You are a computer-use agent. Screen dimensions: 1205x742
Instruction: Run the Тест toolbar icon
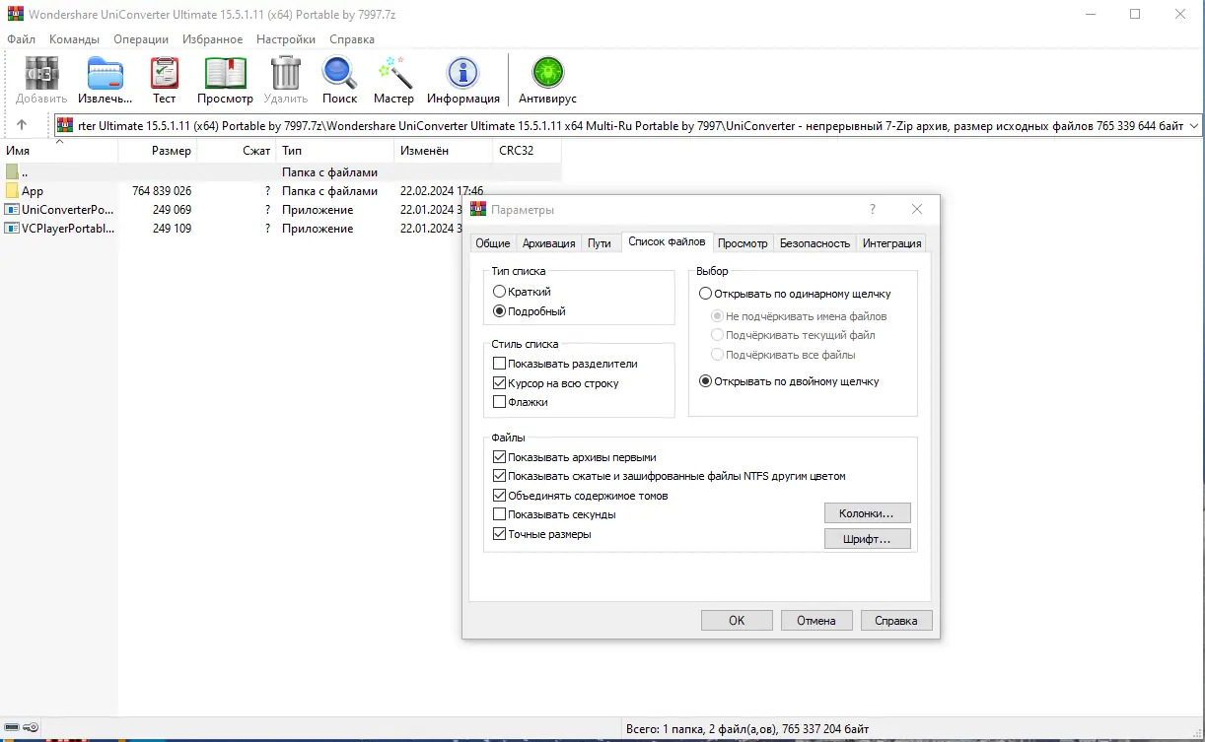165,73
